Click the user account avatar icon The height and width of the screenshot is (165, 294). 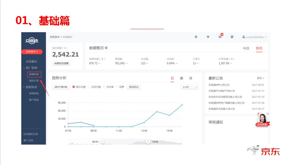[243, 37]
